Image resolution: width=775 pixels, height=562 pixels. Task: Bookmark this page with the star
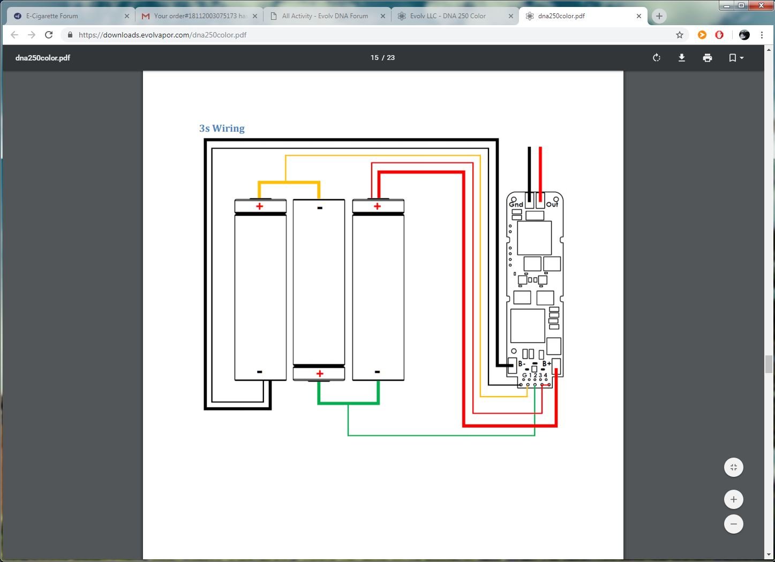coord(680,35)
